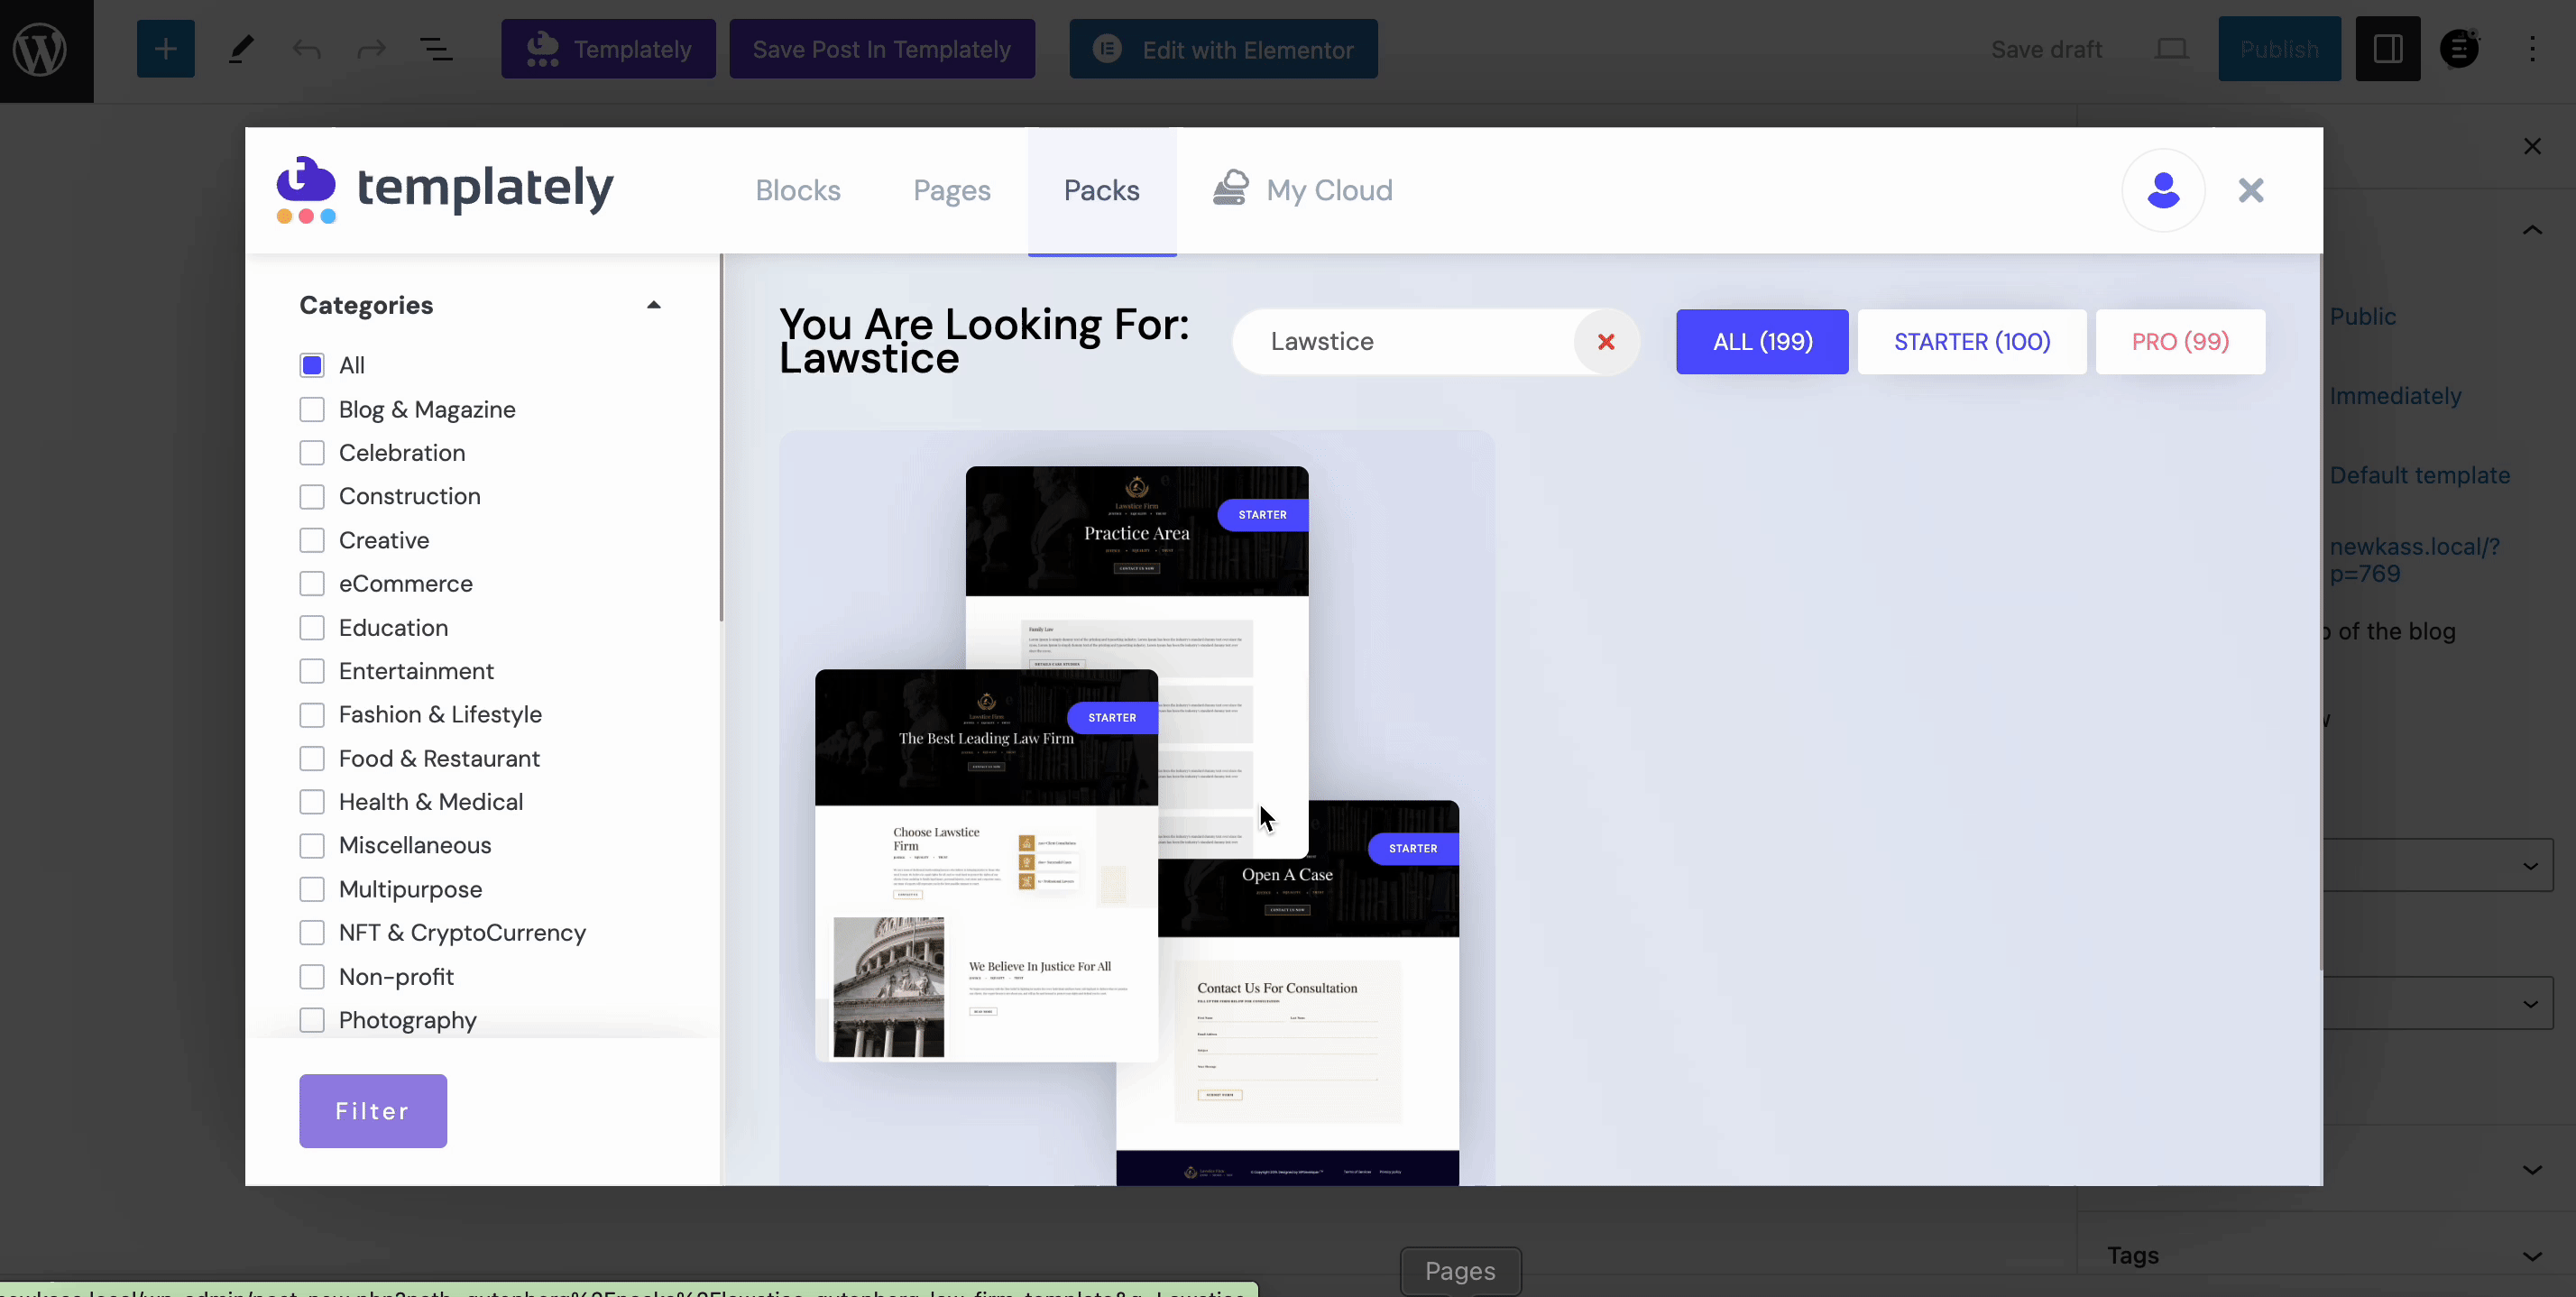
Task: Click the PRO (99) filter option
Action: tap(2179, 341)
